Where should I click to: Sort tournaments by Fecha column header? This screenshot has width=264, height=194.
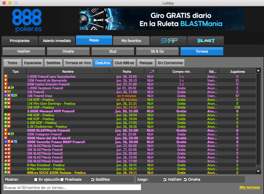point(127,72)
